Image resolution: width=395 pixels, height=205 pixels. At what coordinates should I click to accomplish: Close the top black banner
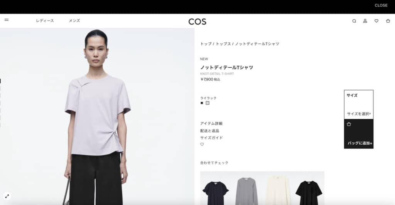381,5
